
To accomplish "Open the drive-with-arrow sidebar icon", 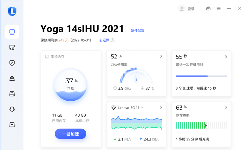I will (x=12, y=94).
